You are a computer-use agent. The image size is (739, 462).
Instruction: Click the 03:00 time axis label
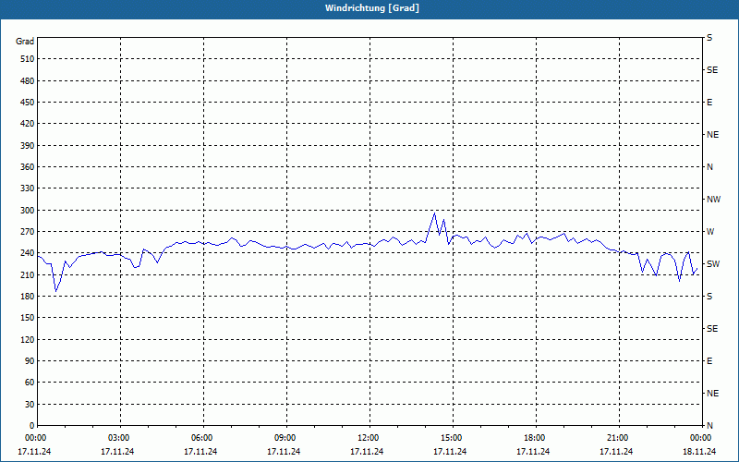click(x=120, y=438)
